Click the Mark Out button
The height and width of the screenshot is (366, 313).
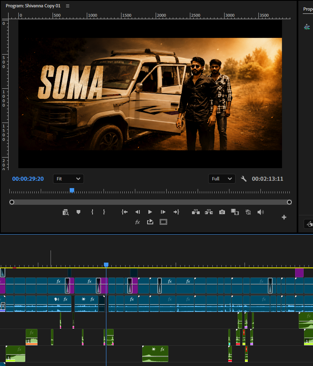click(x=104, y=212)
